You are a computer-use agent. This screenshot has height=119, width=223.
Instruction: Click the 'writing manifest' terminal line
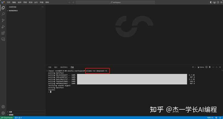[56, 88]
